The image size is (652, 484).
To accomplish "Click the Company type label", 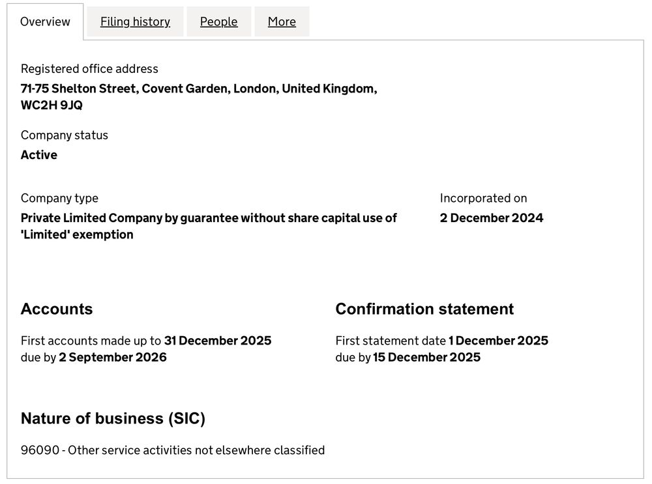I will [x=59, y=198].
